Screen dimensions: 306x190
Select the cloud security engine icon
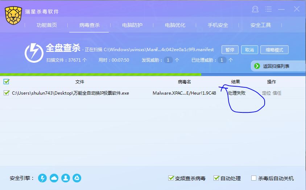pyautogui.click(x=54, y=178)
